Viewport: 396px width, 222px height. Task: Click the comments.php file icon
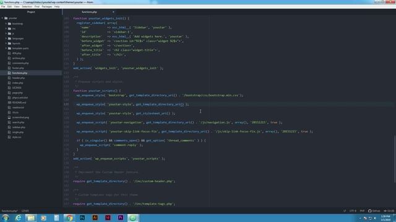(x=9, y=63)
